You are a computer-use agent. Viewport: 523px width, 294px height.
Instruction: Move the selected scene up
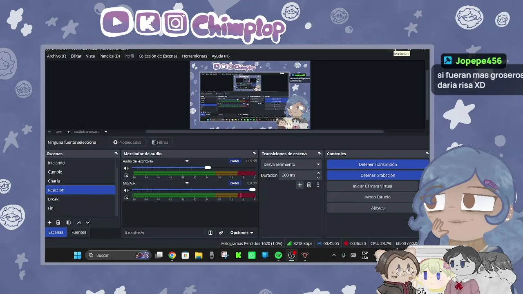(x=79, y=223)
